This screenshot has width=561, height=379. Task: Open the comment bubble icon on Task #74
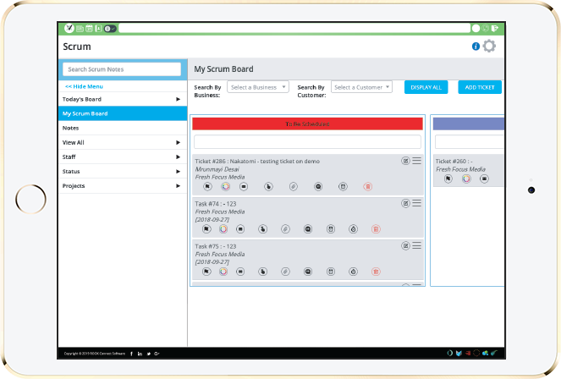coord(308,228)
